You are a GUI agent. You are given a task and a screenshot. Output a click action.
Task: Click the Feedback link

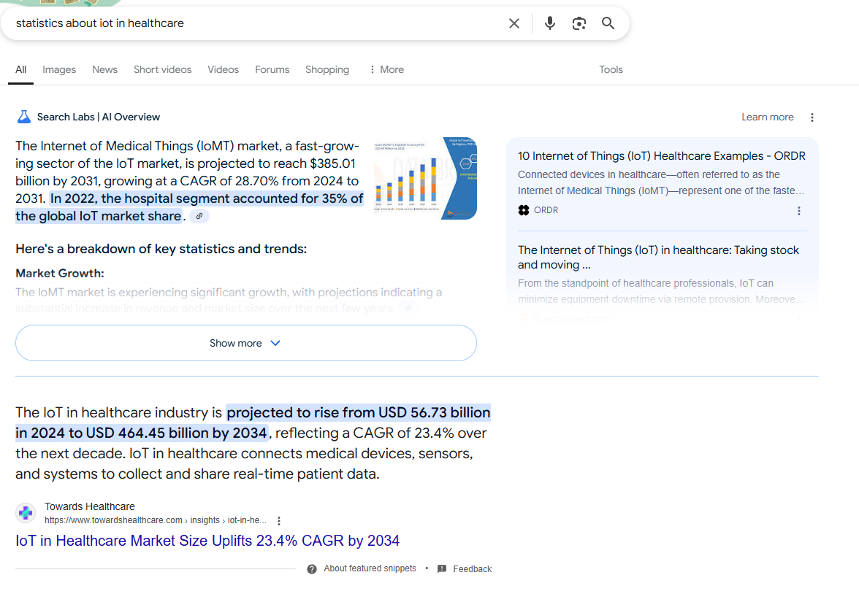click(472, 569)
